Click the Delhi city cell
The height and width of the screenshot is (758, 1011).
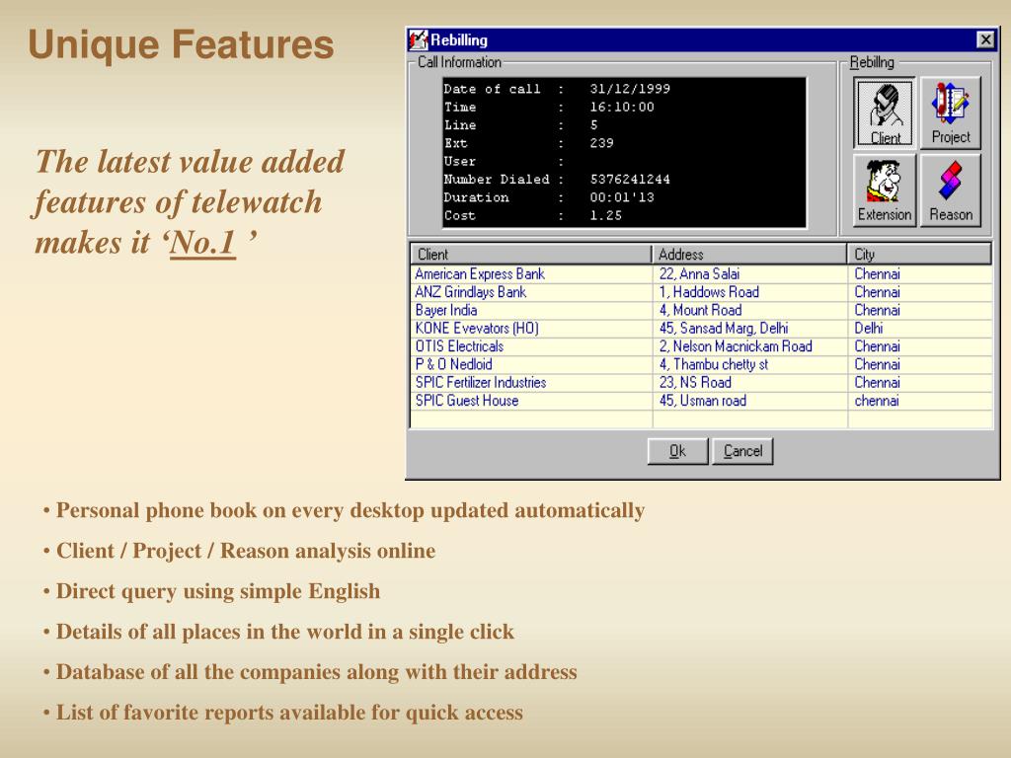point(869,328)
